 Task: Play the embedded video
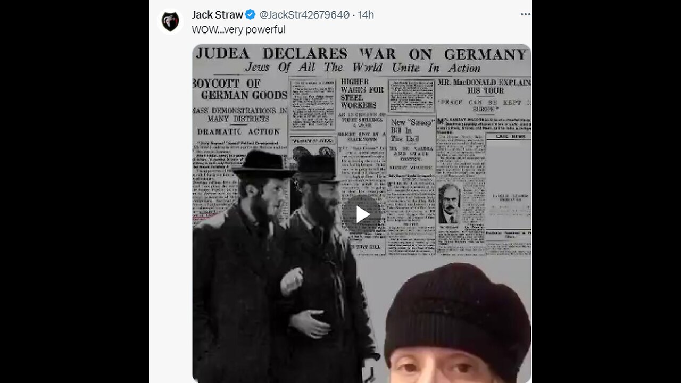click(x=362, y=214)
